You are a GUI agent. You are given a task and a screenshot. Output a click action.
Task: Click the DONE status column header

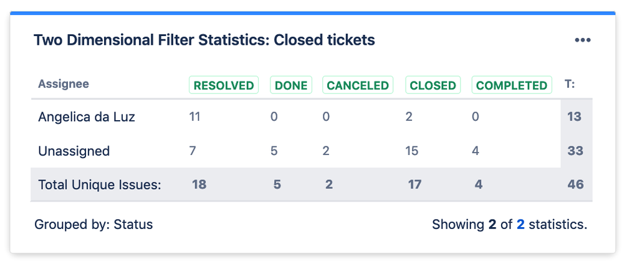click(291, 85)
